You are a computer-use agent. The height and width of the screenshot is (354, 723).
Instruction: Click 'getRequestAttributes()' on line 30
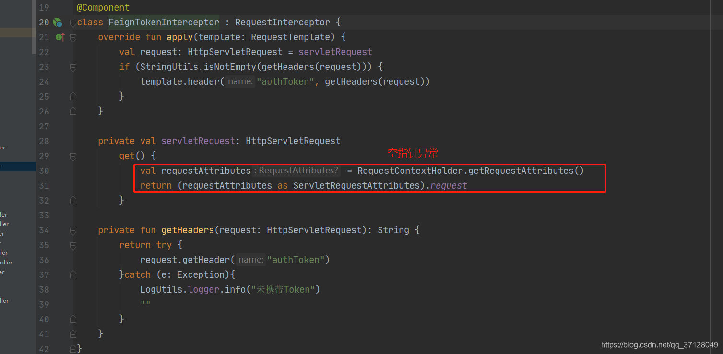point(526,171)
